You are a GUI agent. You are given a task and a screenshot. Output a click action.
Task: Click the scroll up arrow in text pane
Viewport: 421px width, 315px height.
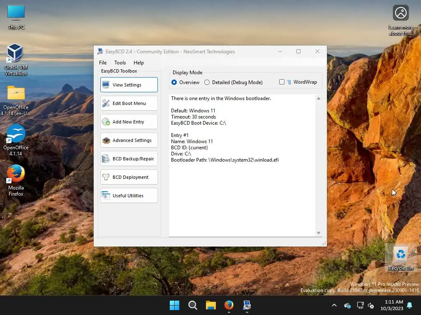pyautogui.click(x=319, y=98)
